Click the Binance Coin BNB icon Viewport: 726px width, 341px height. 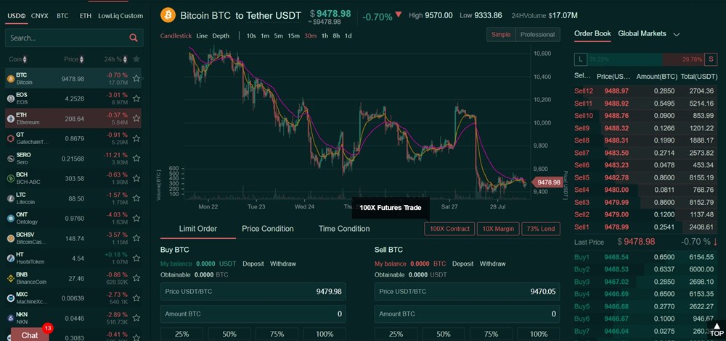click(x=10, y=277)
